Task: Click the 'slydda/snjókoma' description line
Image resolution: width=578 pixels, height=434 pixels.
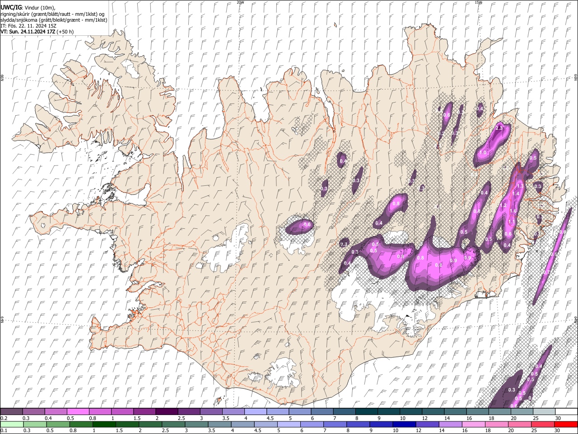Action: tap(54, 20)
